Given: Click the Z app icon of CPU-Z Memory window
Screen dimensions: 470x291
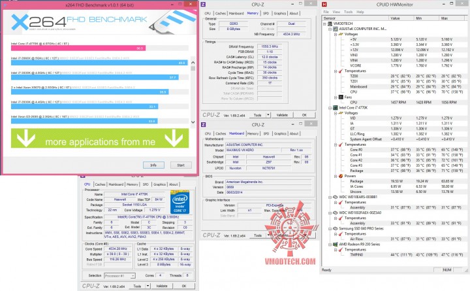Looking at the screenshot, I should (x=203, y=4).
